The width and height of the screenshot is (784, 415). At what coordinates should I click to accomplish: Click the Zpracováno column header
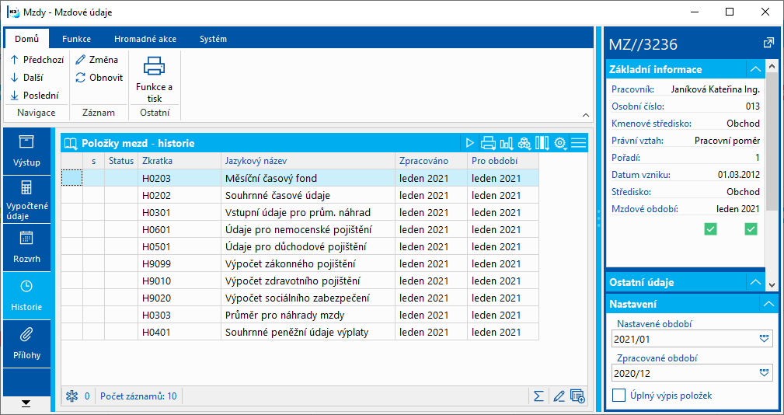coord(431,161)
